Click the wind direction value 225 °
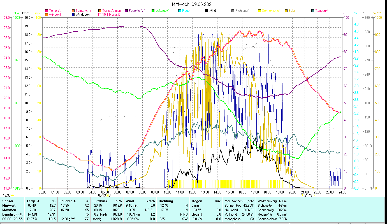This screenshot has height=224, width=387. coord(163,219)
